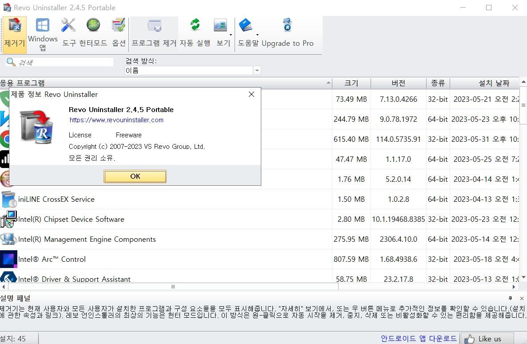Close the 설명 패널 description panel
527x344 pixels.
pyautogui.click(x=522, y=298)
